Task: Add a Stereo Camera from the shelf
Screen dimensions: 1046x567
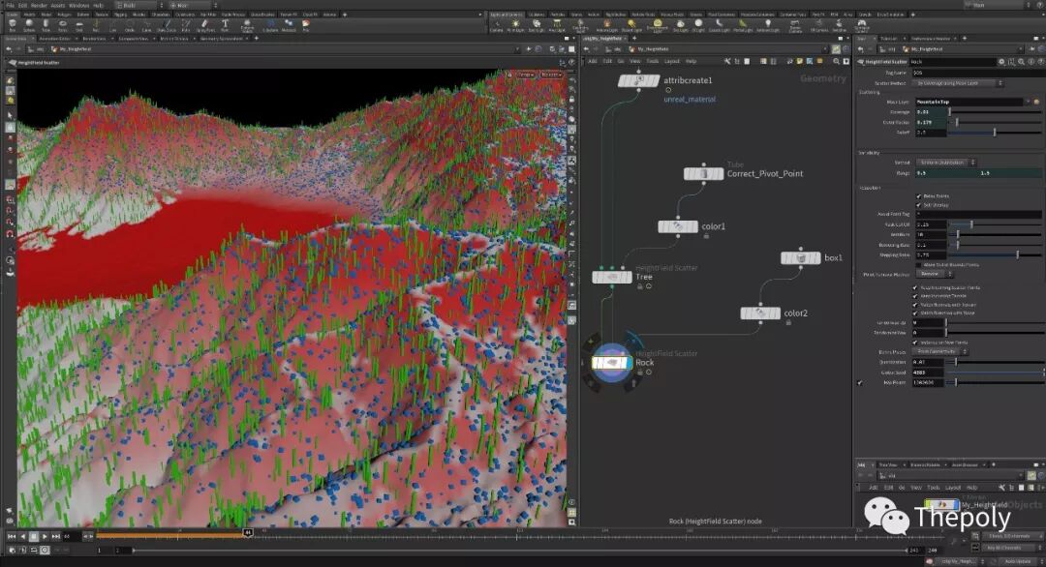Action: tap(795, 27)
